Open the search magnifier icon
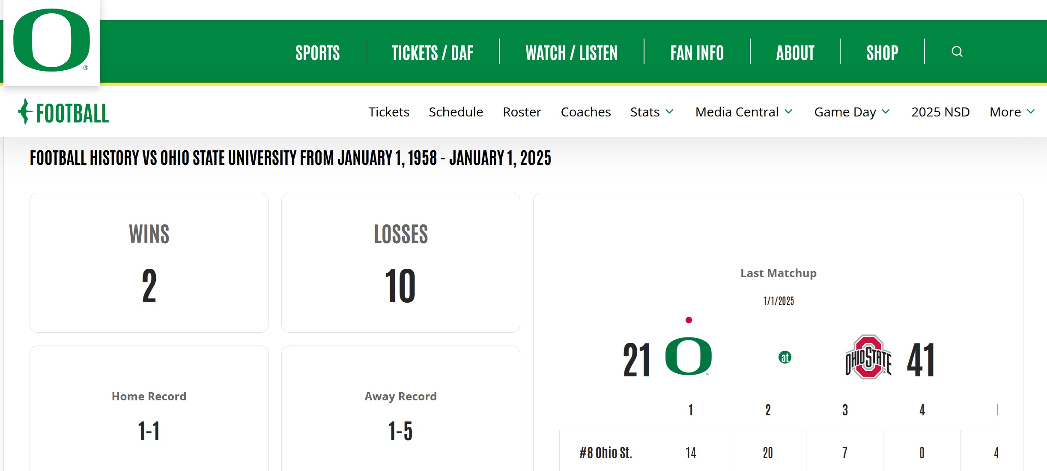Image resolution: width=1047 pixels, height=471 pixels. 957,52
